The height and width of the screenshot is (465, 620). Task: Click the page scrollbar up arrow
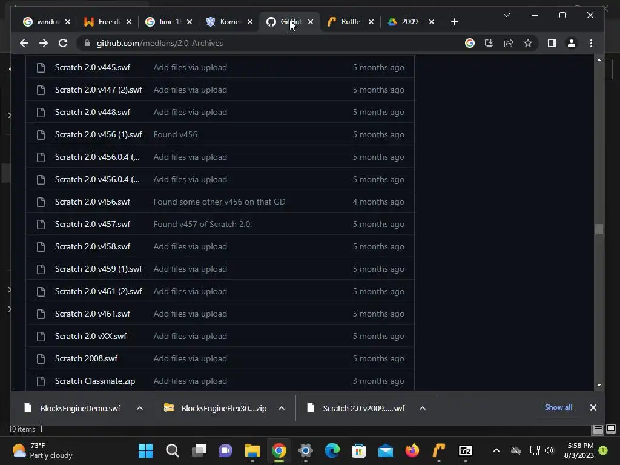(599, 60)
